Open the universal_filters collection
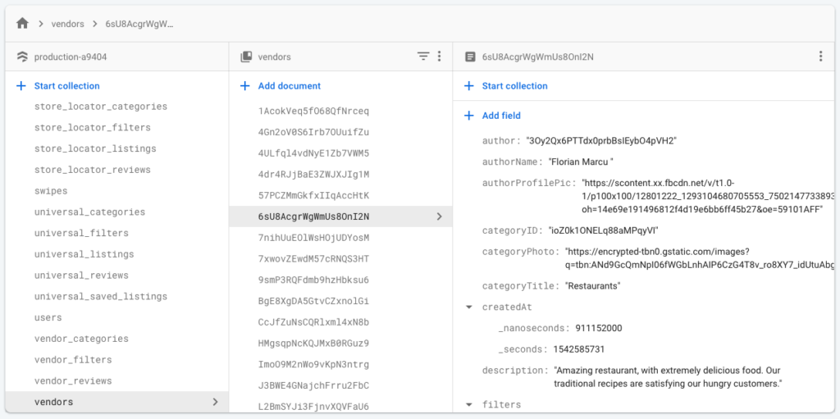 pos(81,233)
